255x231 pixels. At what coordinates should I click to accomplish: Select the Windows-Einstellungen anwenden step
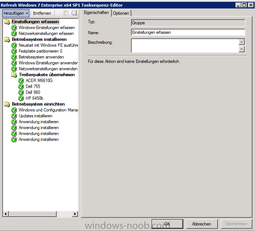[48, 63]
